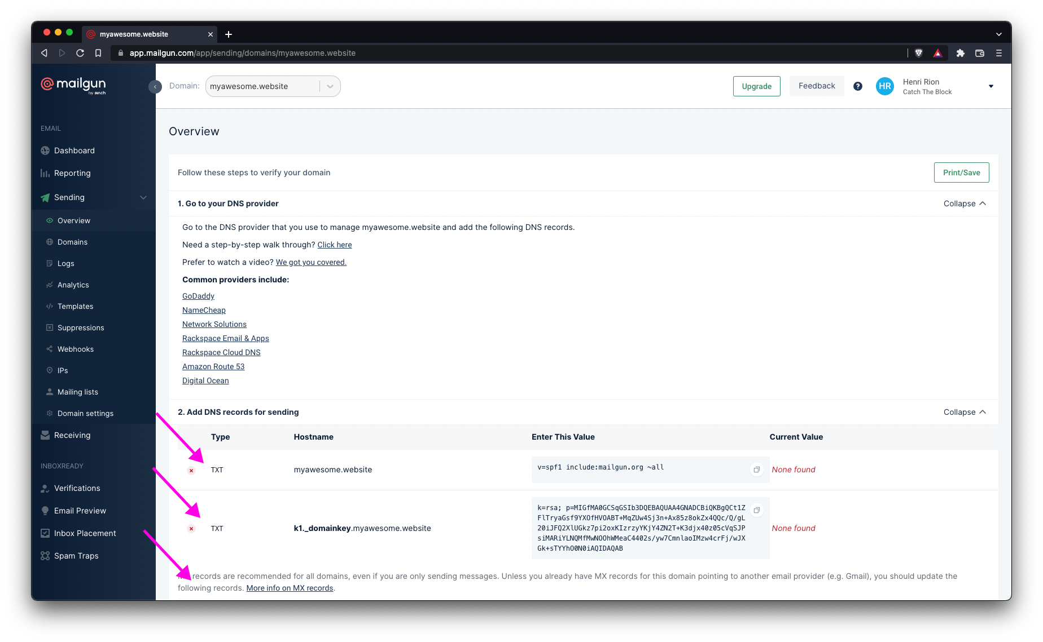Collapse the sidebar with arrow button
The height and width of the screenshot is (642, 1043).
155,87
